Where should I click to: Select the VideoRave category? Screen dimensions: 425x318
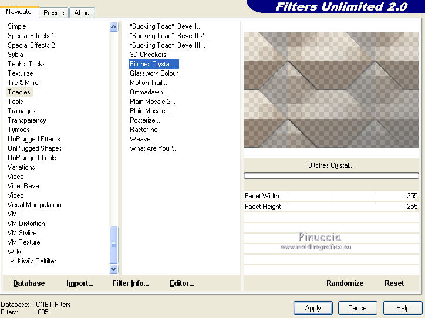pyautogui.click(x=23, y=186)
